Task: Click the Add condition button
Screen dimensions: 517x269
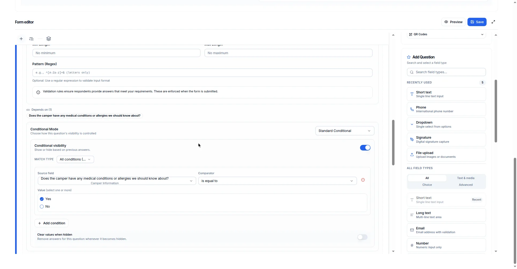Action: coord(51,223)
